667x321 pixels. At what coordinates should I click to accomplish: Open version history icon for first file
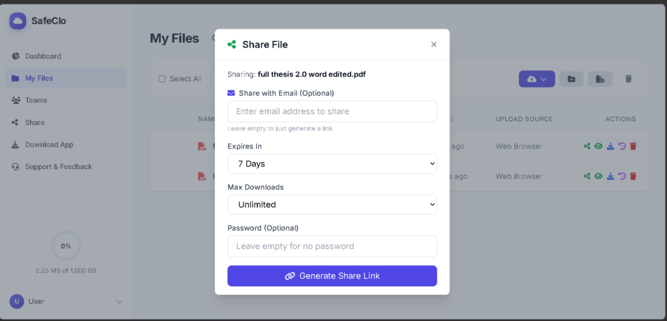click(622, 147)
